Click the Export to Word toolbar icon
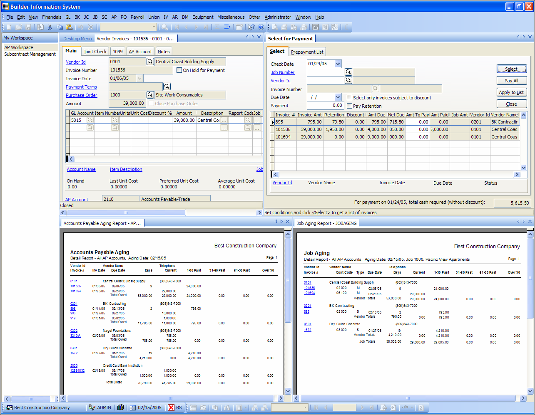 point(316,27)
